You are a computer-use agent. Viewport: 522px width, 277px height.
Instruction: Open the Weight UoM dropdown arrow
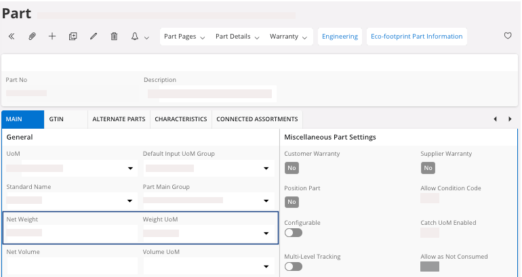(x=265, y=234)
